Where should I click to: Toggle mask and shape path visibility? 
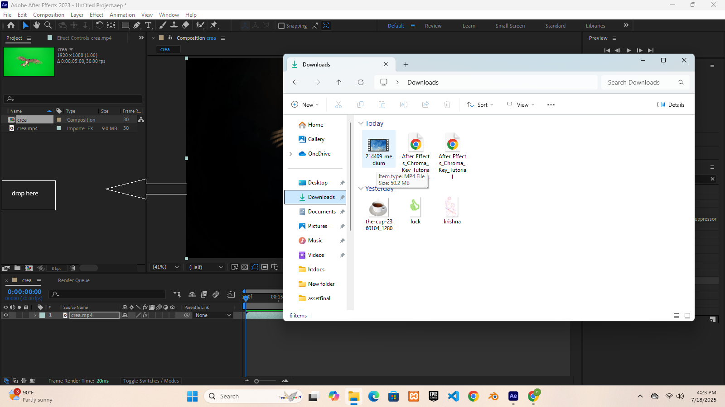coord(255,267)
